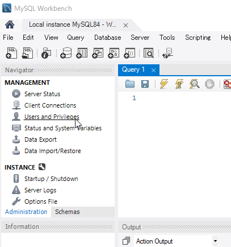This screenshot has height=247, width=231.
Task: Open the Server menu
Action: pyautogui.click(x=140, y=38)
